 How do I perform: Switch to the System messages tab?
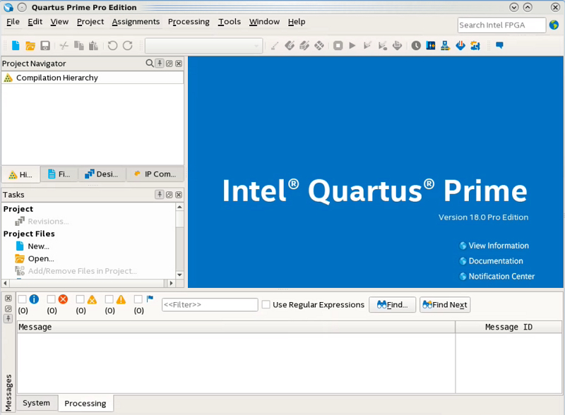[37, 403]
